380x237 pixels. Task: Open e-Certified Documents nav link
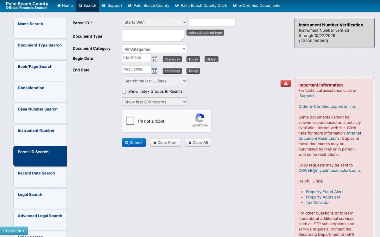coord(256,5)
